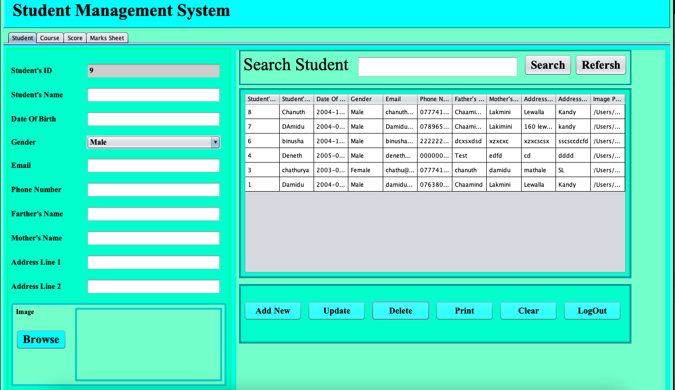Click the Search Student text field
Screen dimensions: 675x390
click(x=437, y=67)
